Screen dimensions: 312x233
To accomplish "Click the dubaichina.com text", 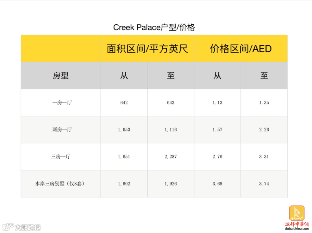I will pyautogui.click(x=297, y=229).
